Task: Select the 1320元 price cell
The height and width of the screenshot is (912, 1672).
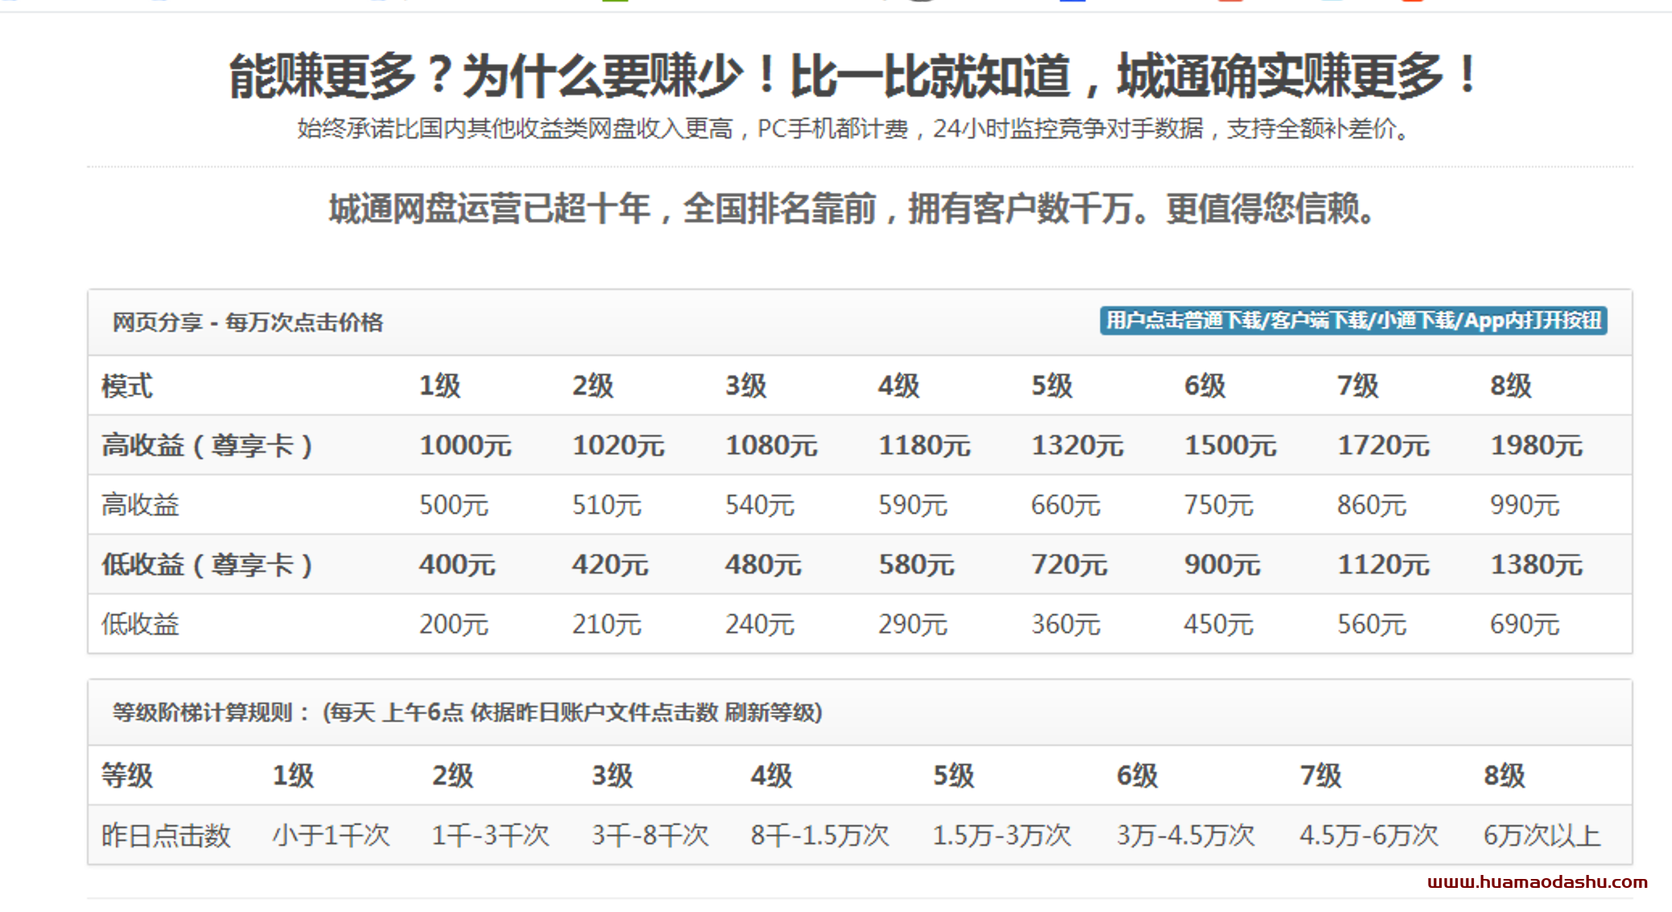Action: tap(1078, 446)
